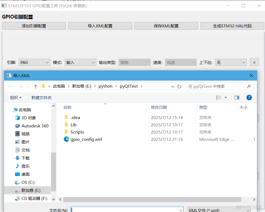Click the back navigation arrow

point(10,86)
